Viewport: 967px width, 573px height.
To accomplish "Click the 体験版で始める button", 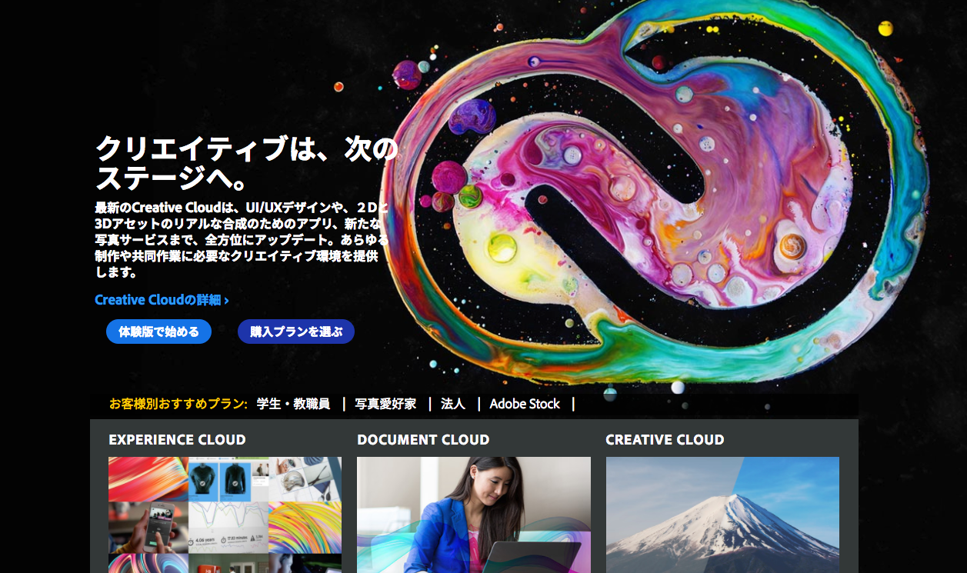I will [x=158, y=331].
